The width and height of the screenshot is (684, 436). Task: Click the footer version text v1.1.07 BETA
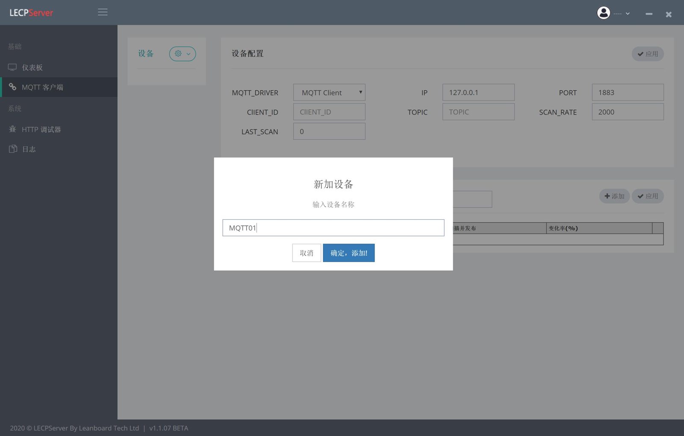tap(168, 428)
